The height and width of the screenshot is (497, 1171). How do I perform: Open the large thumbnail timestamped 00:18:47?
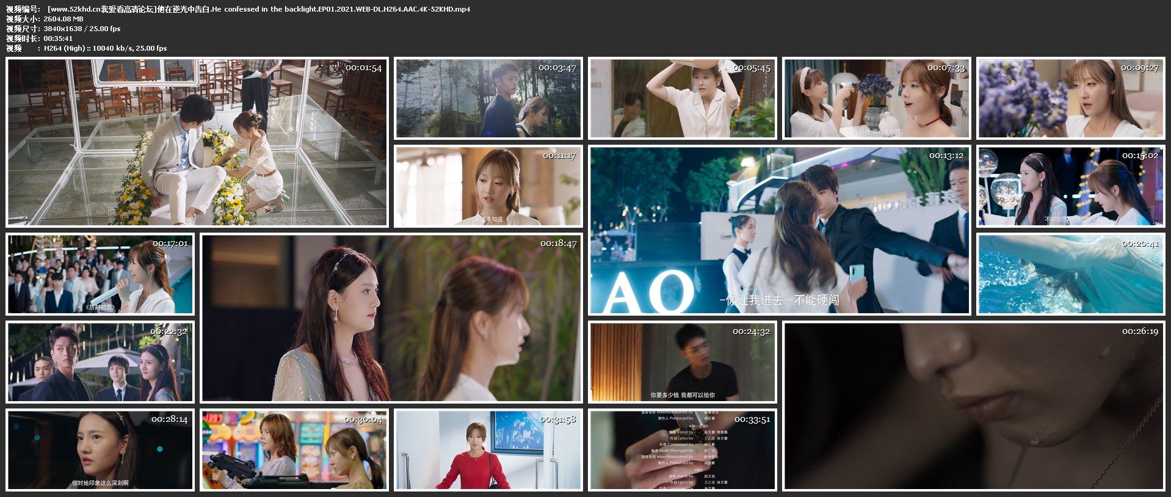click(x=391, y=318)
